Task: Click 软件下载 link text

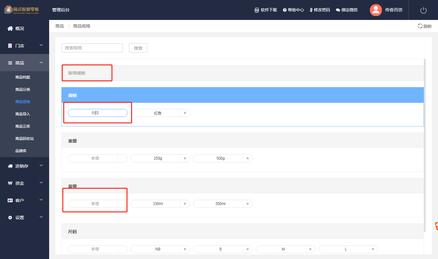Action: (x=269, y=10)
